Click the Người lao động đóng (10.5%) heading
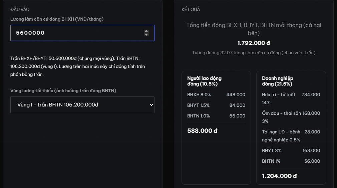Viewport: 337px width, 188px height. pyautogui.click(x=204, y=81)
